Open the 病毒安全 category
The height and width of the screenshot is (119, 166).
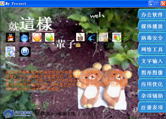click(x=152, y=38)
